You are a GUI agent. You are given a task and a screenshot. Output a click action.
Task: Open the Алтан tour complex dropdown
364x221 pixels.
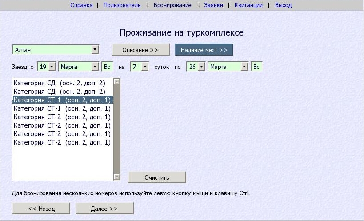coord(56,50)
